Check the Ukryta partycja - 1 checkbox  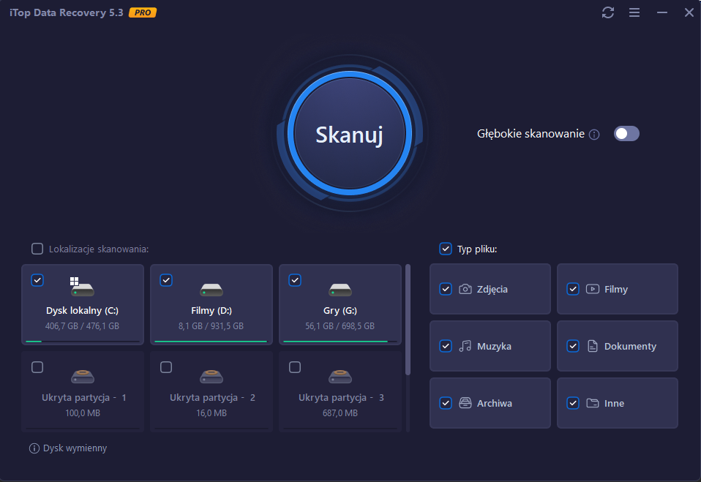click(37, 367)
